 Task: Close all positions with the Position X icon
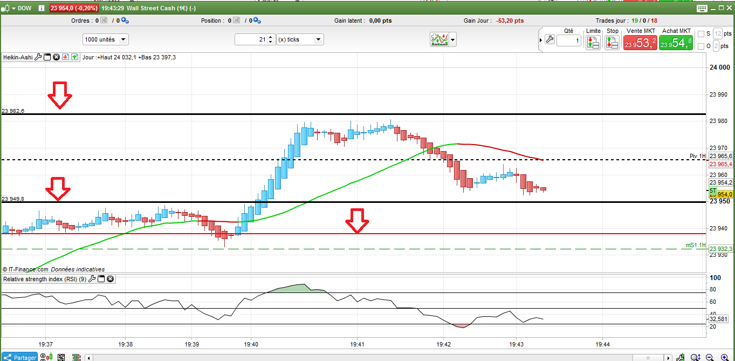tap(236, 21)
